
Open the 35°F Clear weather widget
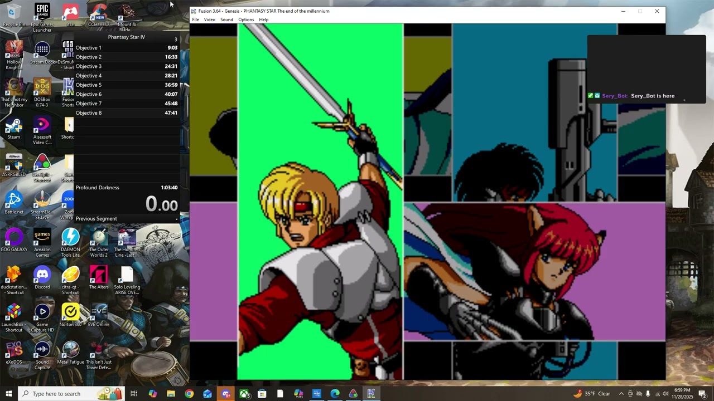coord(591,394)
